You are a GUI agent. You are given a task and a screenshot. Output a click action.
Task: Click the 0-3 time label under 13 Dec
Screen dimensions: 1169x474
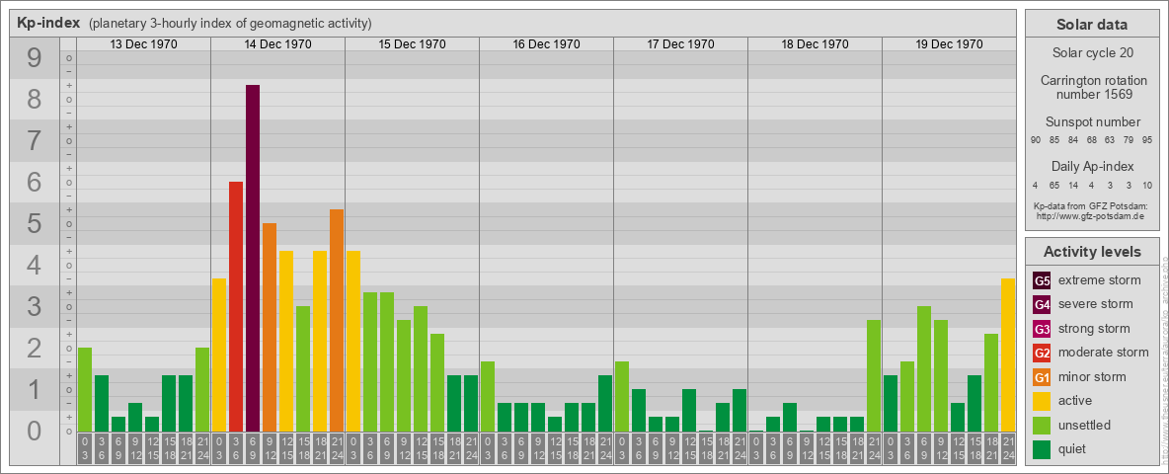(x=85, y=448)
